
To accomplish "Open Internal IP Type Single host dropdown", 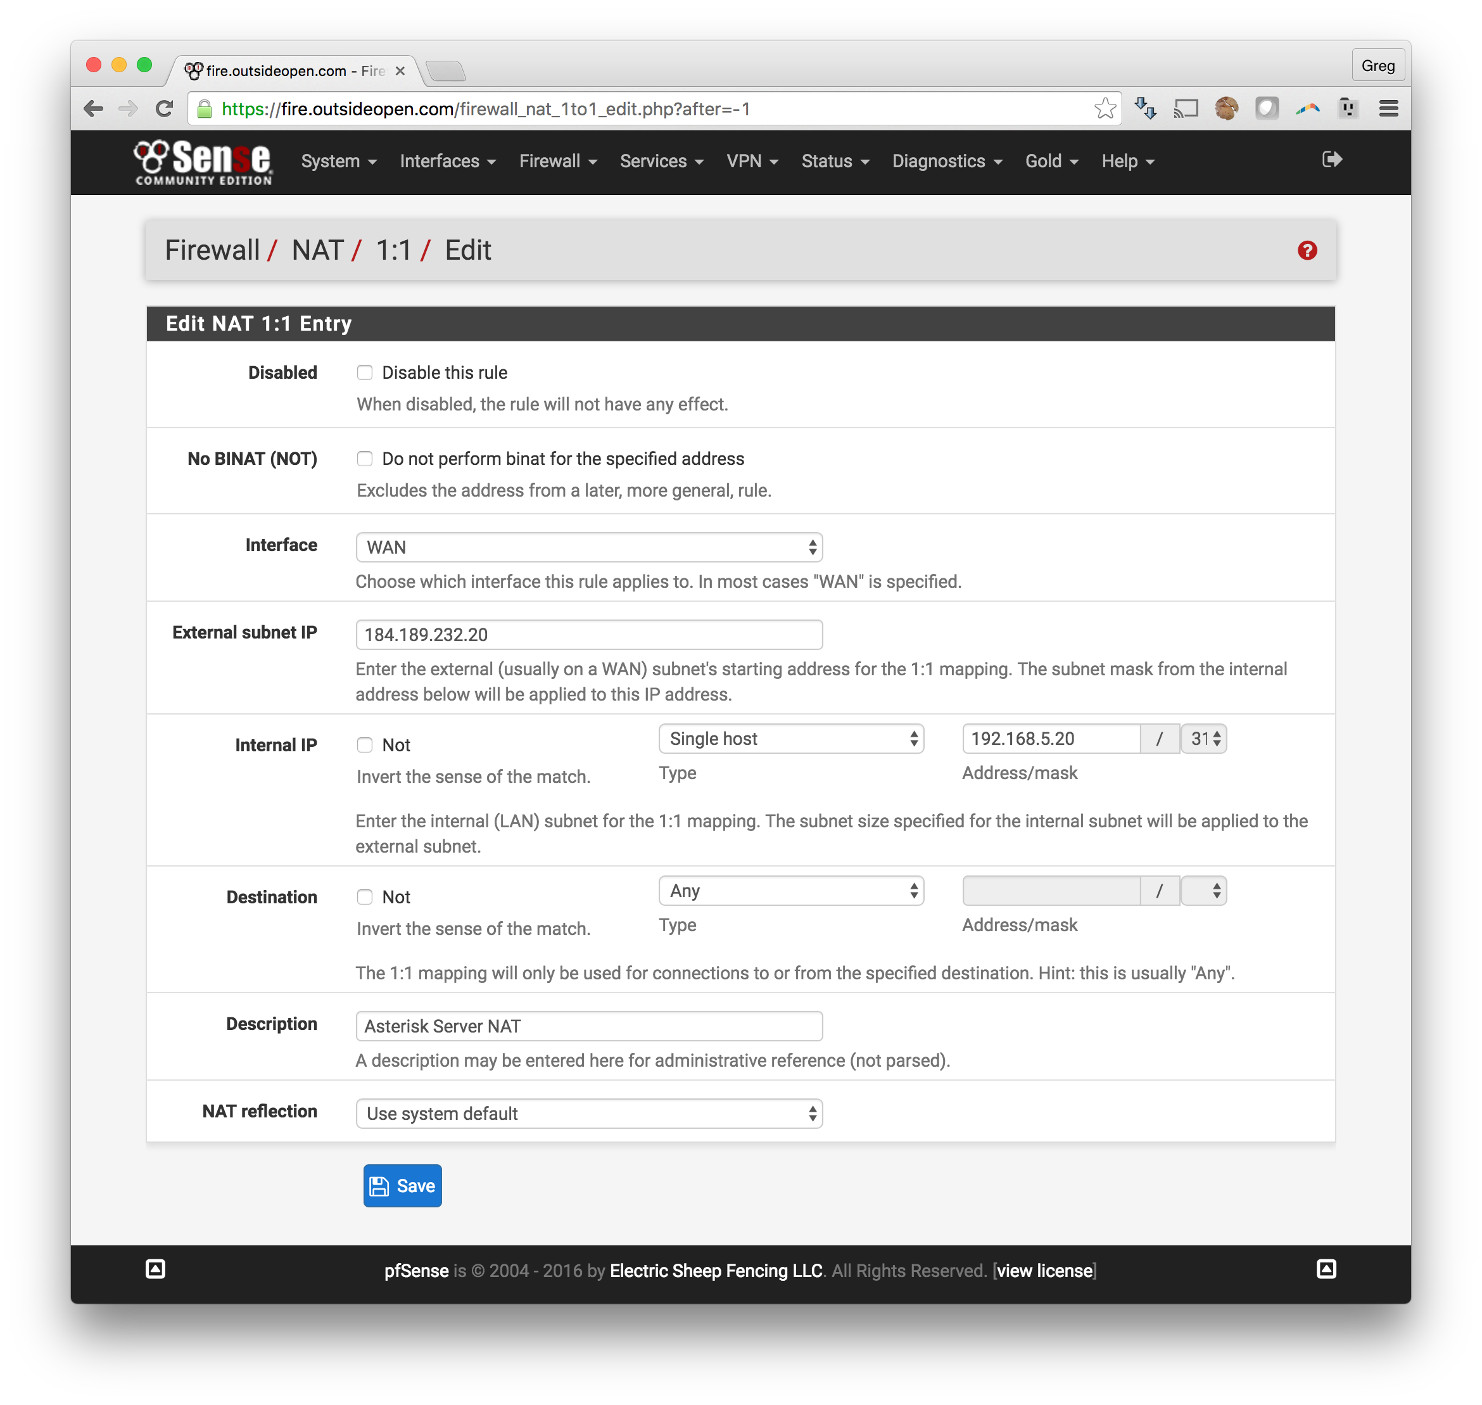I will click(x=791, y=739).
